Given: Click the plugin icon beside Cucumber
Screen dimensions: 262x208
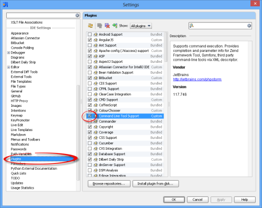Looking at the screenshot, I should [x=95, y=143].
